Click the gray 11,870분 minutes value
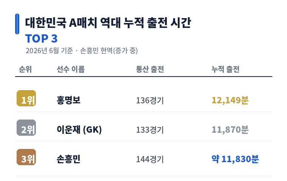This screenshot has height=181, width=287. point(230,130)
